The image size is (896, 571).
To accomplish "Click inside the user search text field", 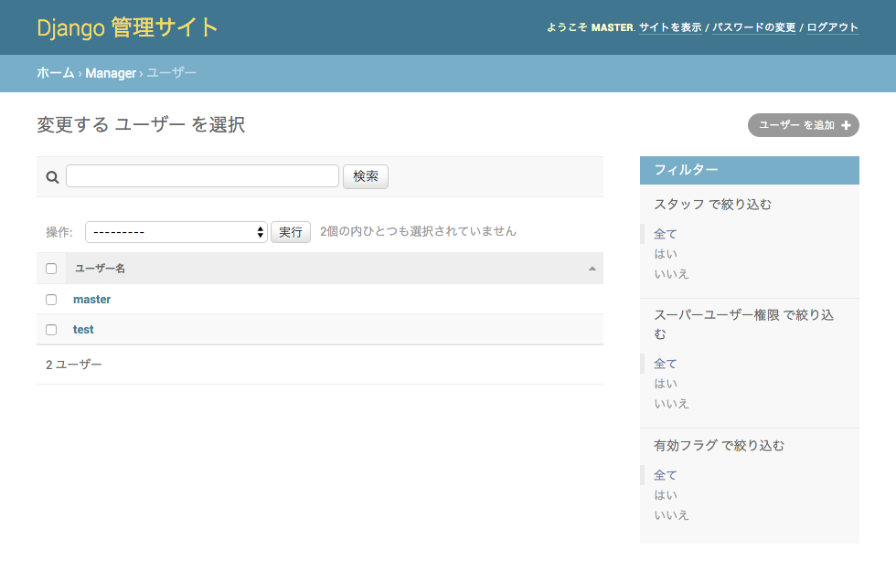I will point(202,176).
